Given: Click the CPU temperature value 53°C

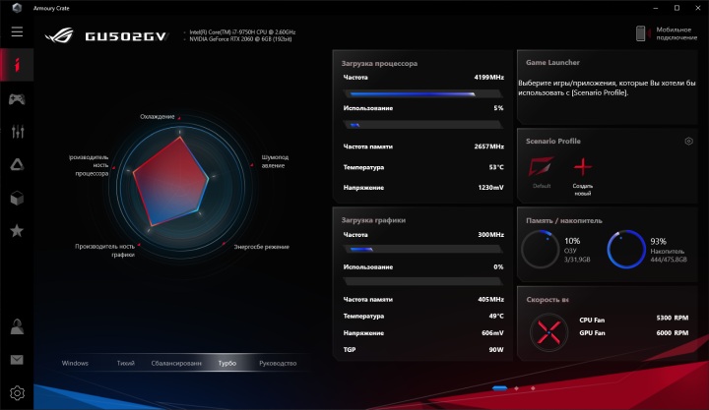Looking at the screenshot, I should pyautogui.click(x=496, y=167).
